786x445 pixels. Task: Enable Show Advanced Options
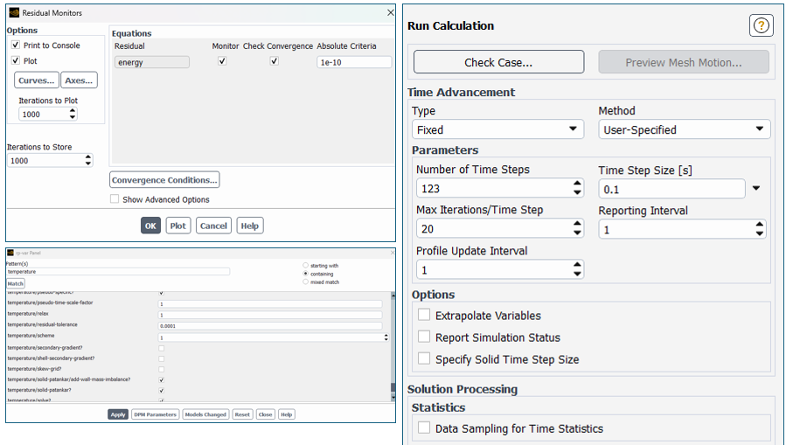coord(115,199)
